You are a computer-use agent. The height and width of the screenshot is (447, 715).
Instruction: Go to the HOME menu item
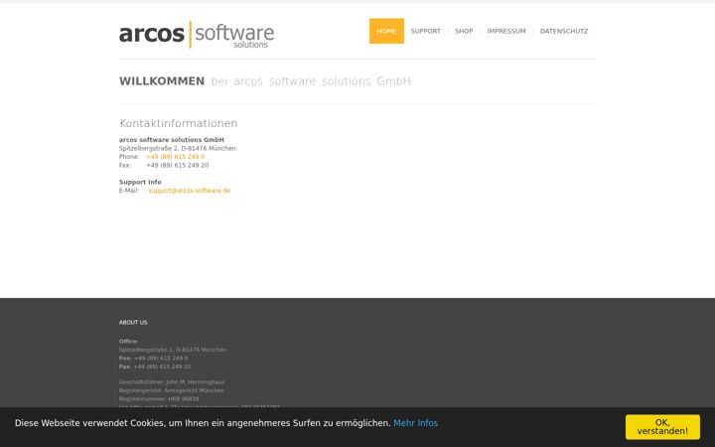click(386, 31)
